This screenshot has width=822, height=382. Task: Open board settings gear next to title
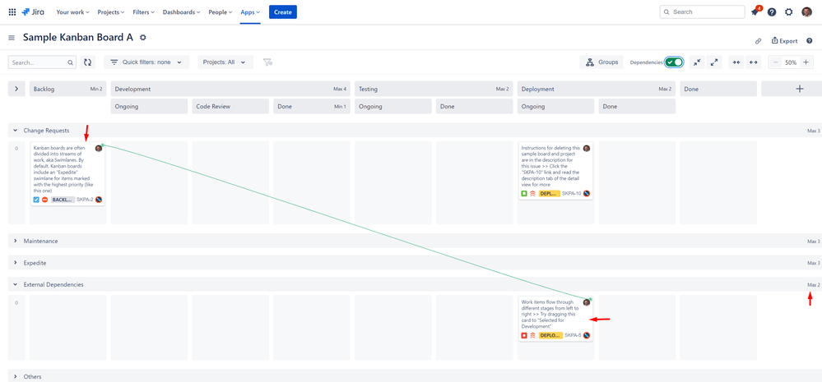(x=143, y=38)
